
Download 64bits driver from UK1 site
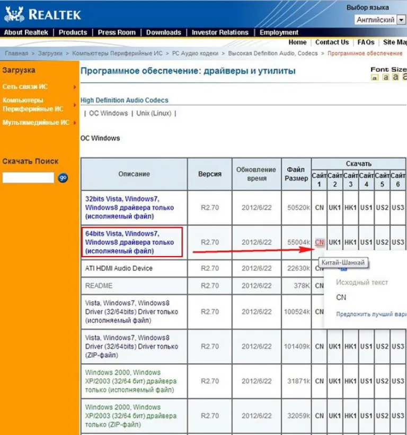(x=335, y=242)
